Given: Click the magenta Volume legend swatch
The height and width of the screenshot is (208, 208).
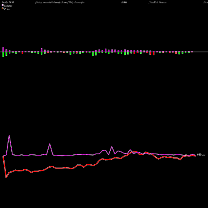Looking at the screenshot, I should pyautogui.click(x=2, y=5).
